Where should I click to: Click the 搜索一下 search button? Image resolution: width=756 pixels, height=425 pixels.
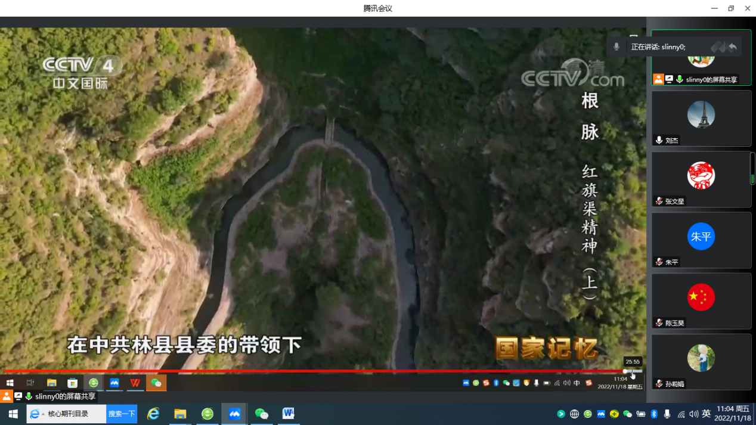122,414
